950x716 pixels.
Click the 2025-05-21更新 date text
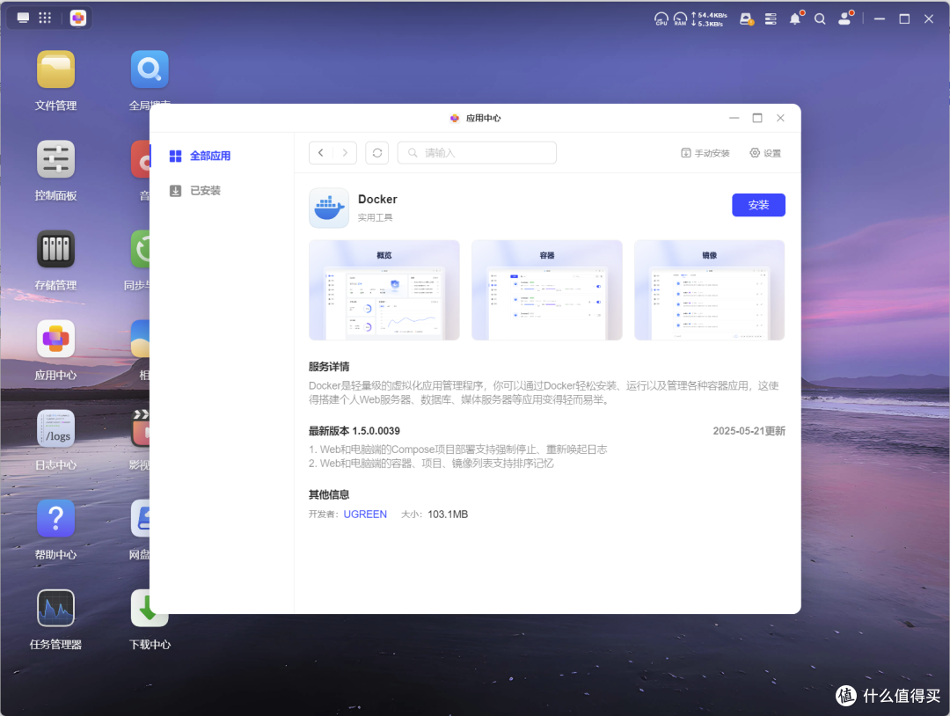(749, 431)
